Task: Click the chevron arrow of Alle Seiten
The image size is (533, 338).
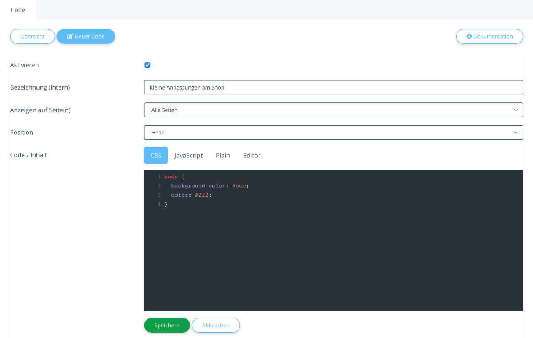Action: 516,110
